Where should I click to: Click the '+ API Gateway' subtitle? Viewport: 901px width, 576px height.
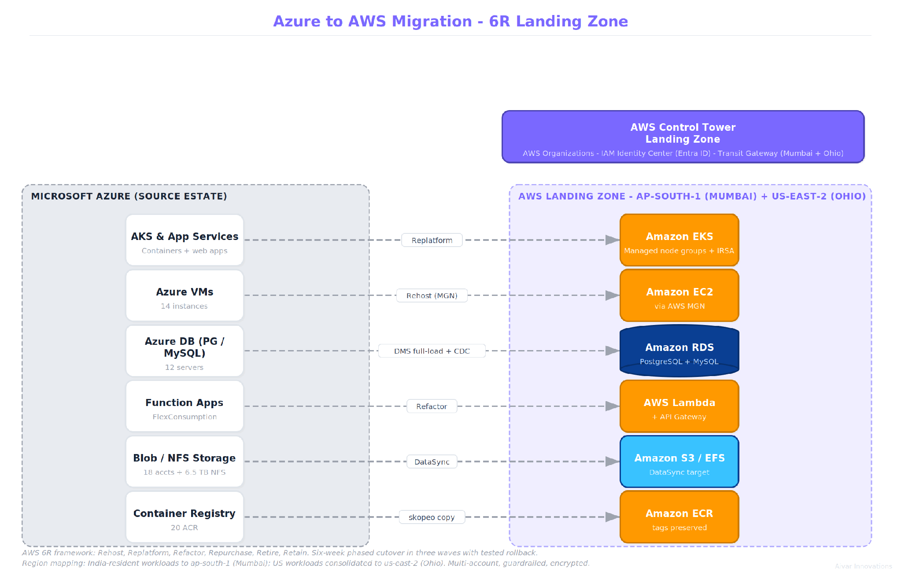[679, 417]
